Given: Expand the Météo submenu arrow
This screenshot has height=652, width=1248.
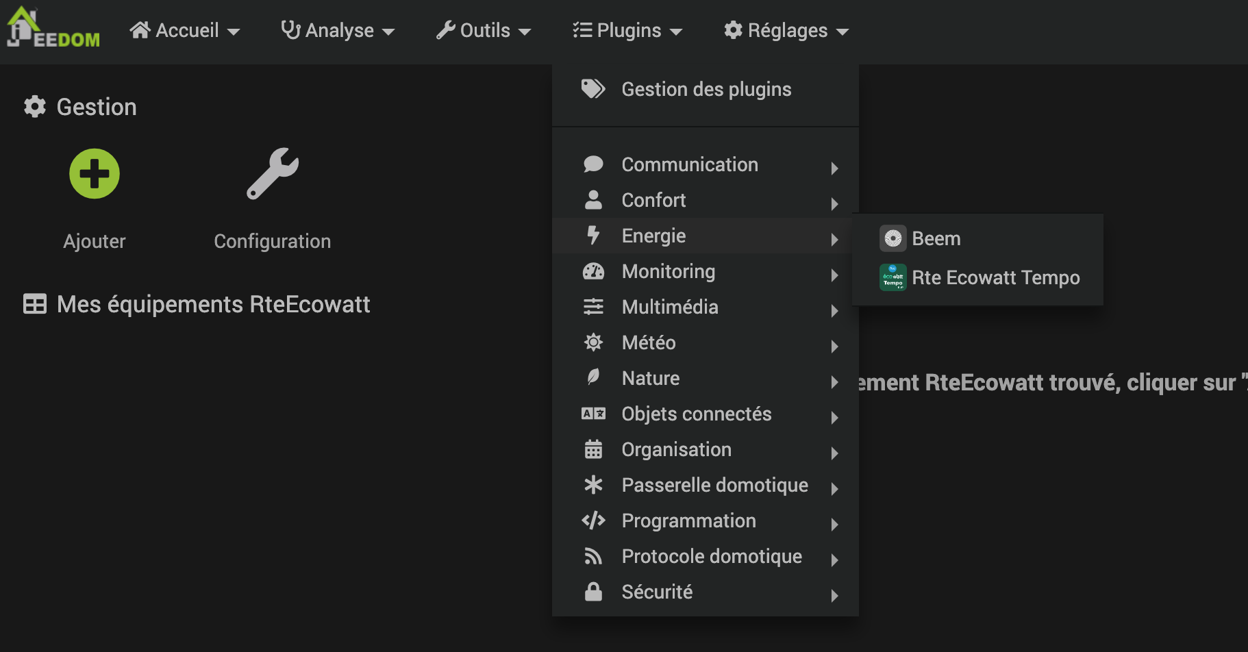Looking at the screenshot, I should pos(834,346).
